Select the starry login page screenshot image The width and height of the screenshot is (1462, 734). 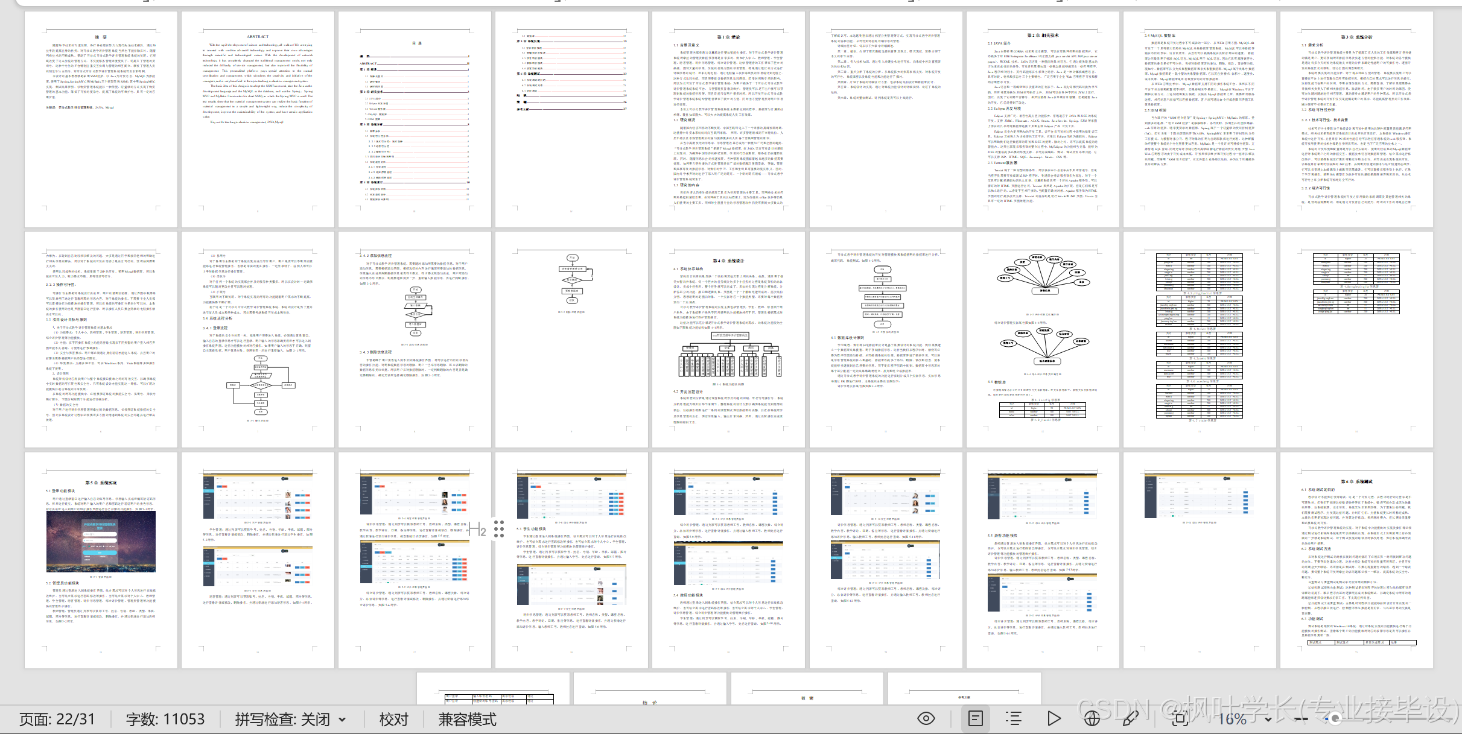pos(101,542)
